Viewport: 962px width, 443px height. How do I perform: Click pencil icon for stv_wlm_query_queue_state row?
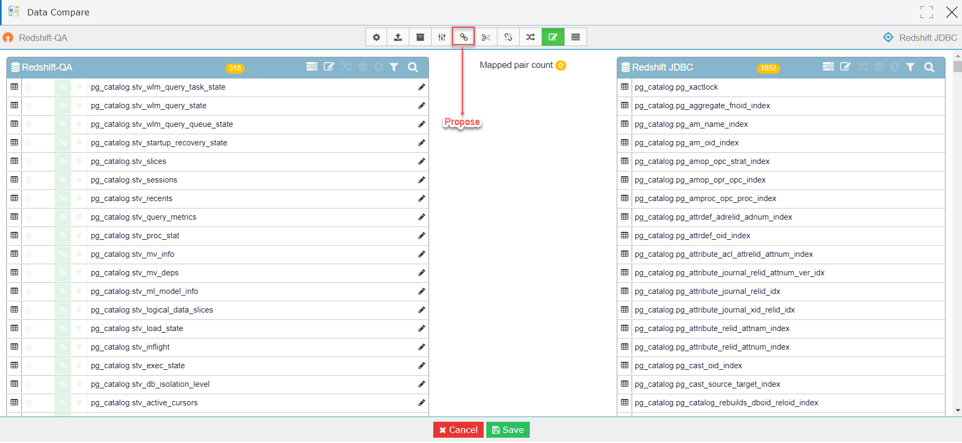point(422,124)
